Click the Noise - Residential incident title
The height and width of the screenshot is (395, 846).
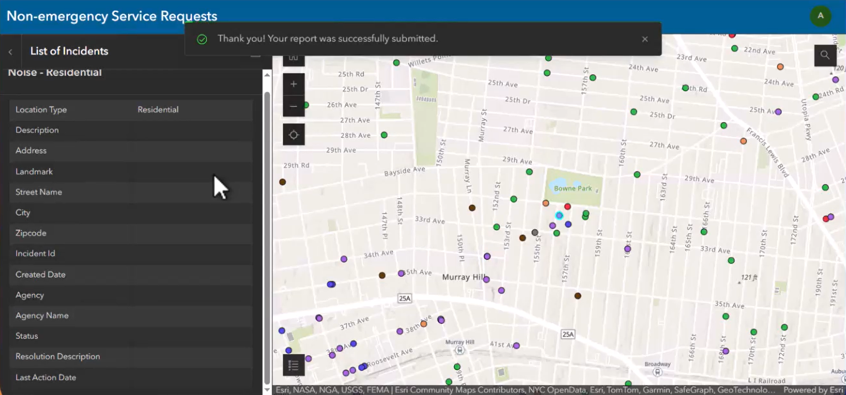55,72
